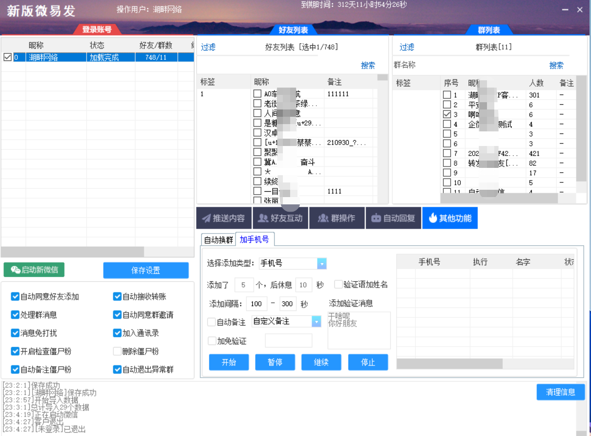The width and height of the screenshot is (591, 436).
Task: Open the 推送内容 tab
Action: [x=224, y=218]
